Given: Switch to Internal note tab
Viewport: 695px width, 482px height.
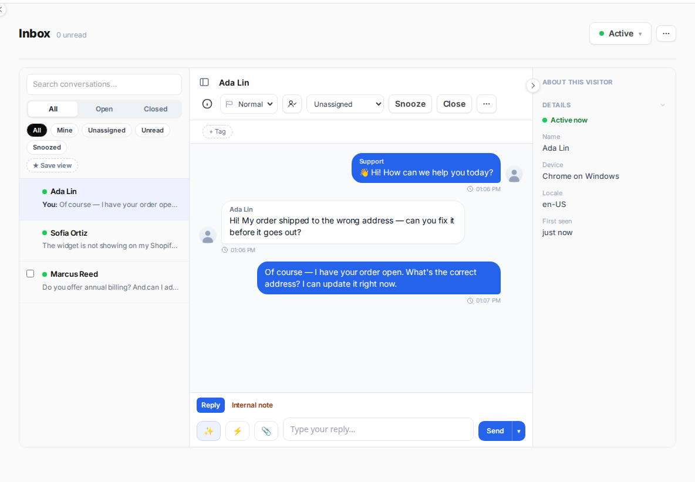Looking at the screenshot, I should tap(252, 405).
